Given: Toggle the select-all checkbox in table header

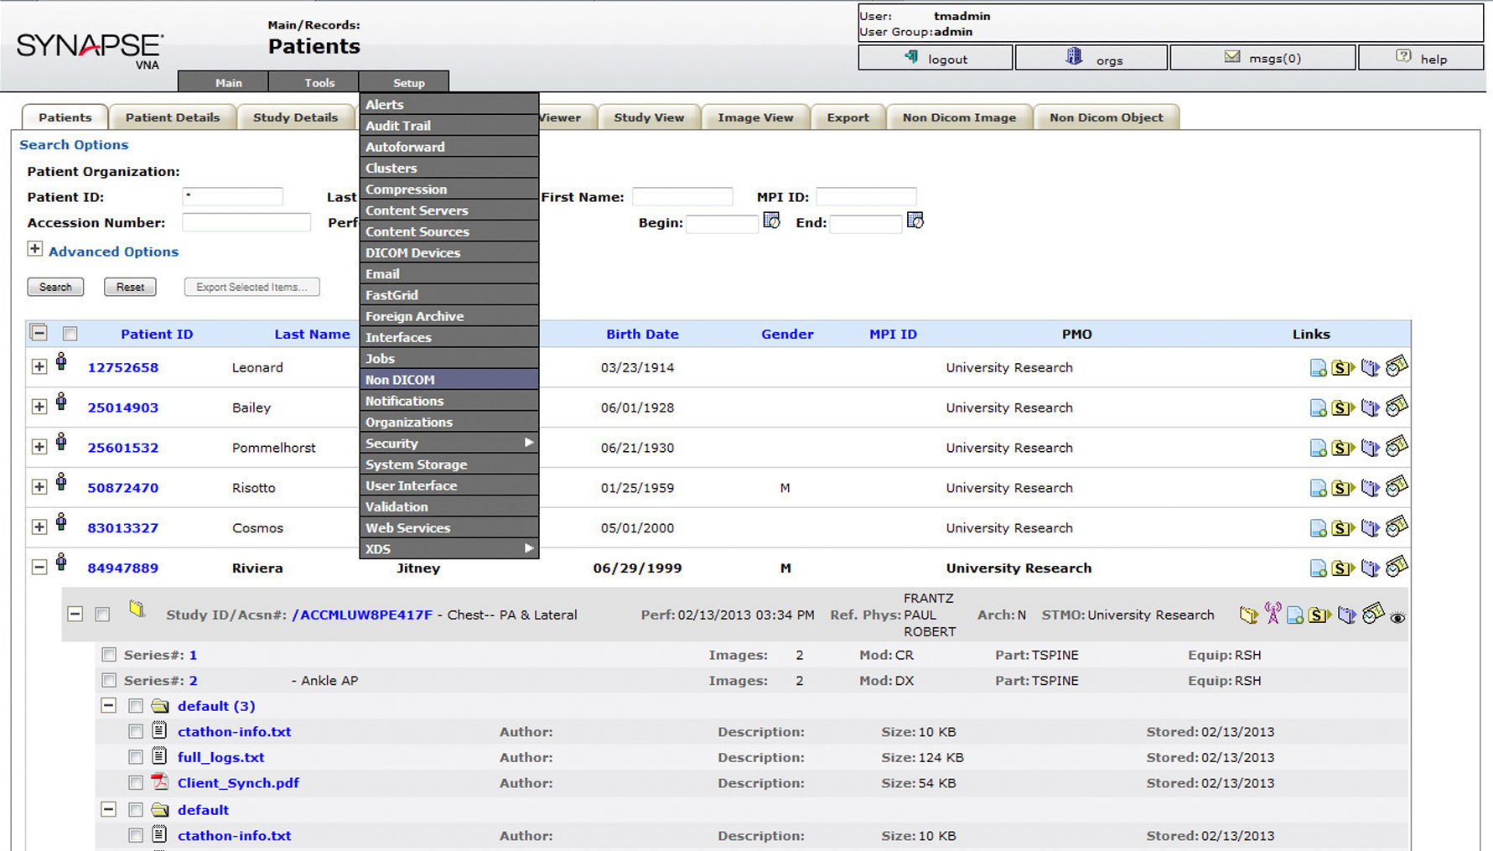Looking at the screenshot, I should [70, 334].
